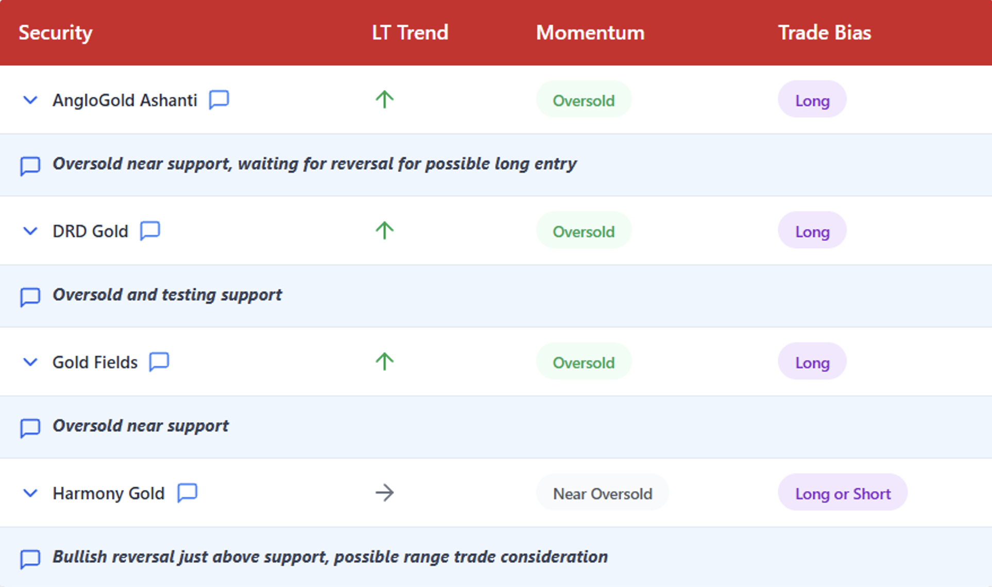The image size is (992, 587).
Task: Click the note icon before 'Oversold and testing support'
Action: 30,297
